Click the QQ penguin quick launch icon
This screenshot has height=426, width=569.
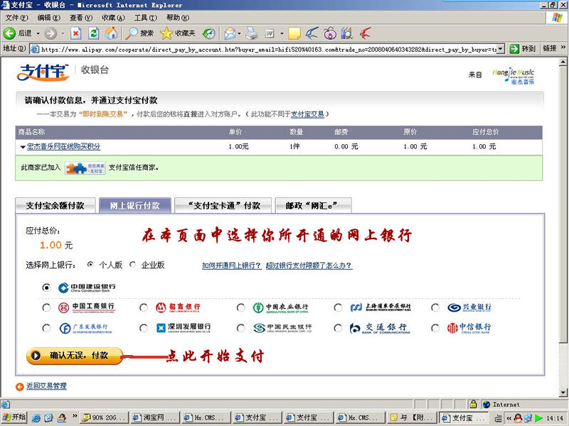tap(62, 417)
